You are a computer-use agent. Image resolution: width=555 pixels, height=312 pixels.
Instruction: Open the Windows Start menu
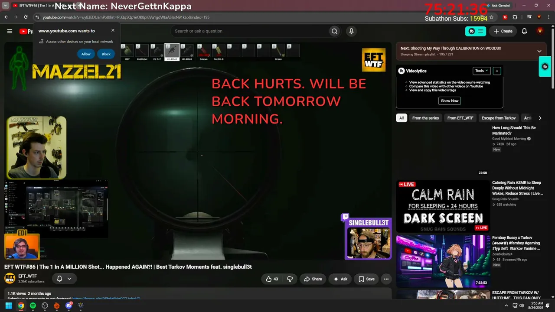point(8,306)
